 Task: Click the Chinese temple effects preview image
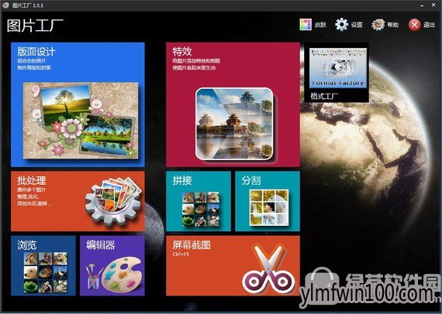tap(234, 124)
